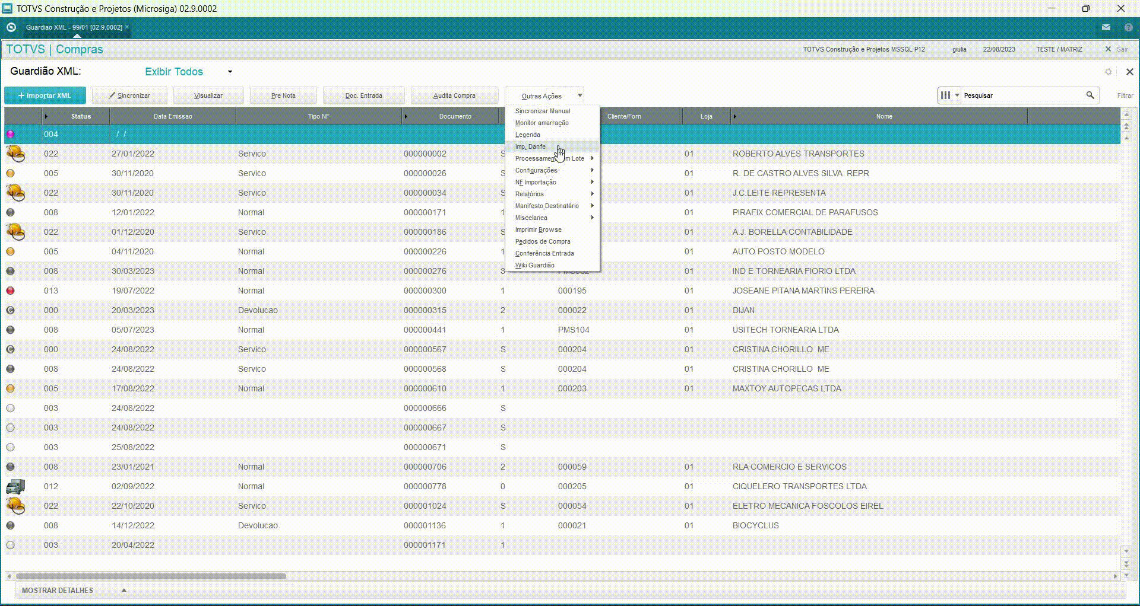Image resolution: width=1140 pixels, height=606 pixels.
Task: Click the gray status dot for BIOCYCLUS
Action: [x=10, y=525]
